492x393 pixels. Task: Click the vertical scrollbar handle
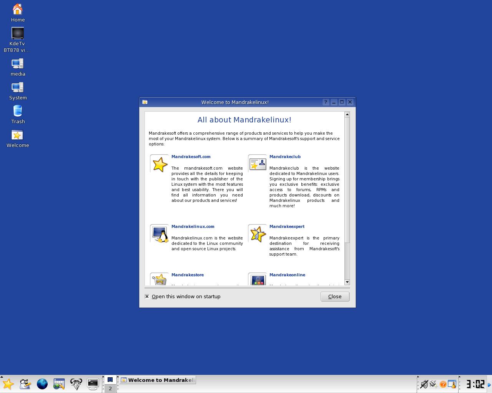pyautogui.click(x=347, y=180)
